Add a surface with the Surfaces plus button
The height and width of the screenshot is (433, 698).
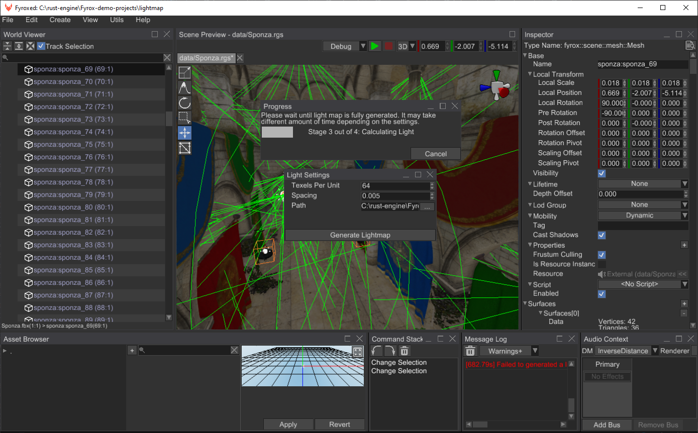click(x=684, y=304)
